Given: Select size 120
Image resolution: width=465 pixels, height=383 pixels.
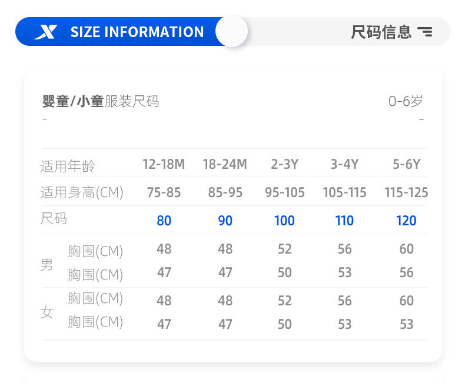Looking at the screenshot, I should [407, 221].
